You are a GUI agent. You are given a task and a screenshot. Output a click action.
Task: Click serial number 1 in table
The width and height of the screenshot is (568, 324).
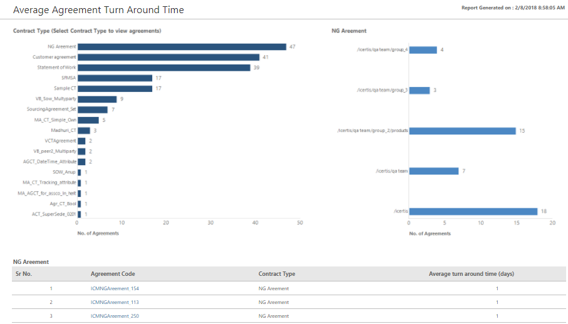pos(51,288)
